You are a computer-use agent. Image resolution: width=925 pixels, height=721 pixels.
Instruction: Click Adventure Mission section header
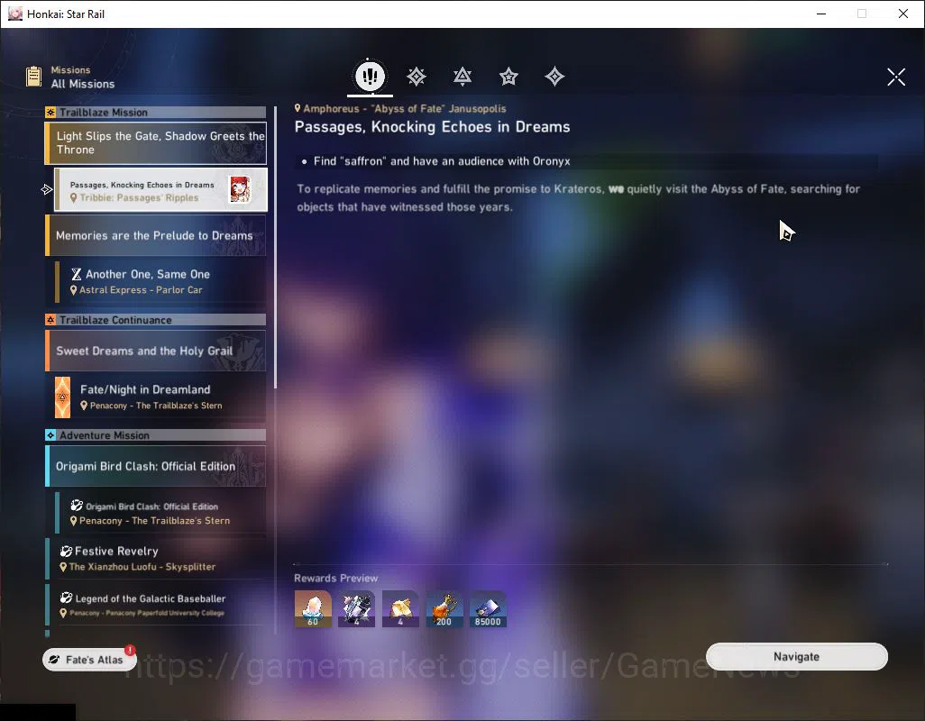(156, 435)
